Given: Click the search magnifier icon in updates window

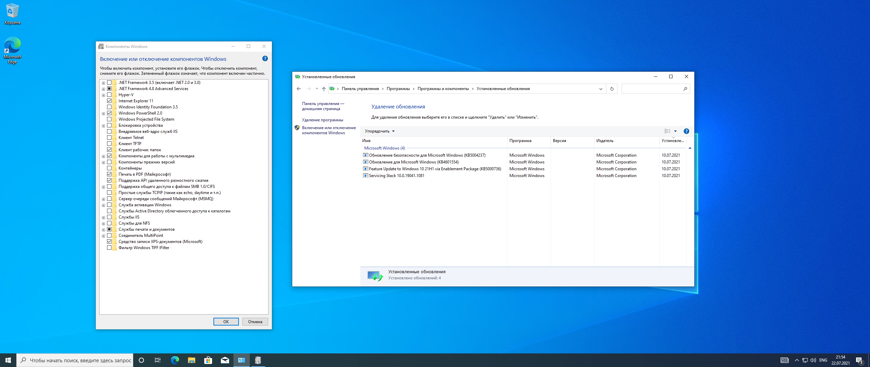Looking at the screenshot, I should (685, 89).
